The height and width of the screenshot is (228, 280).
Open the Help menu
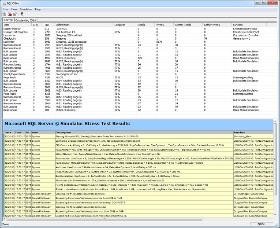point(38,9)
